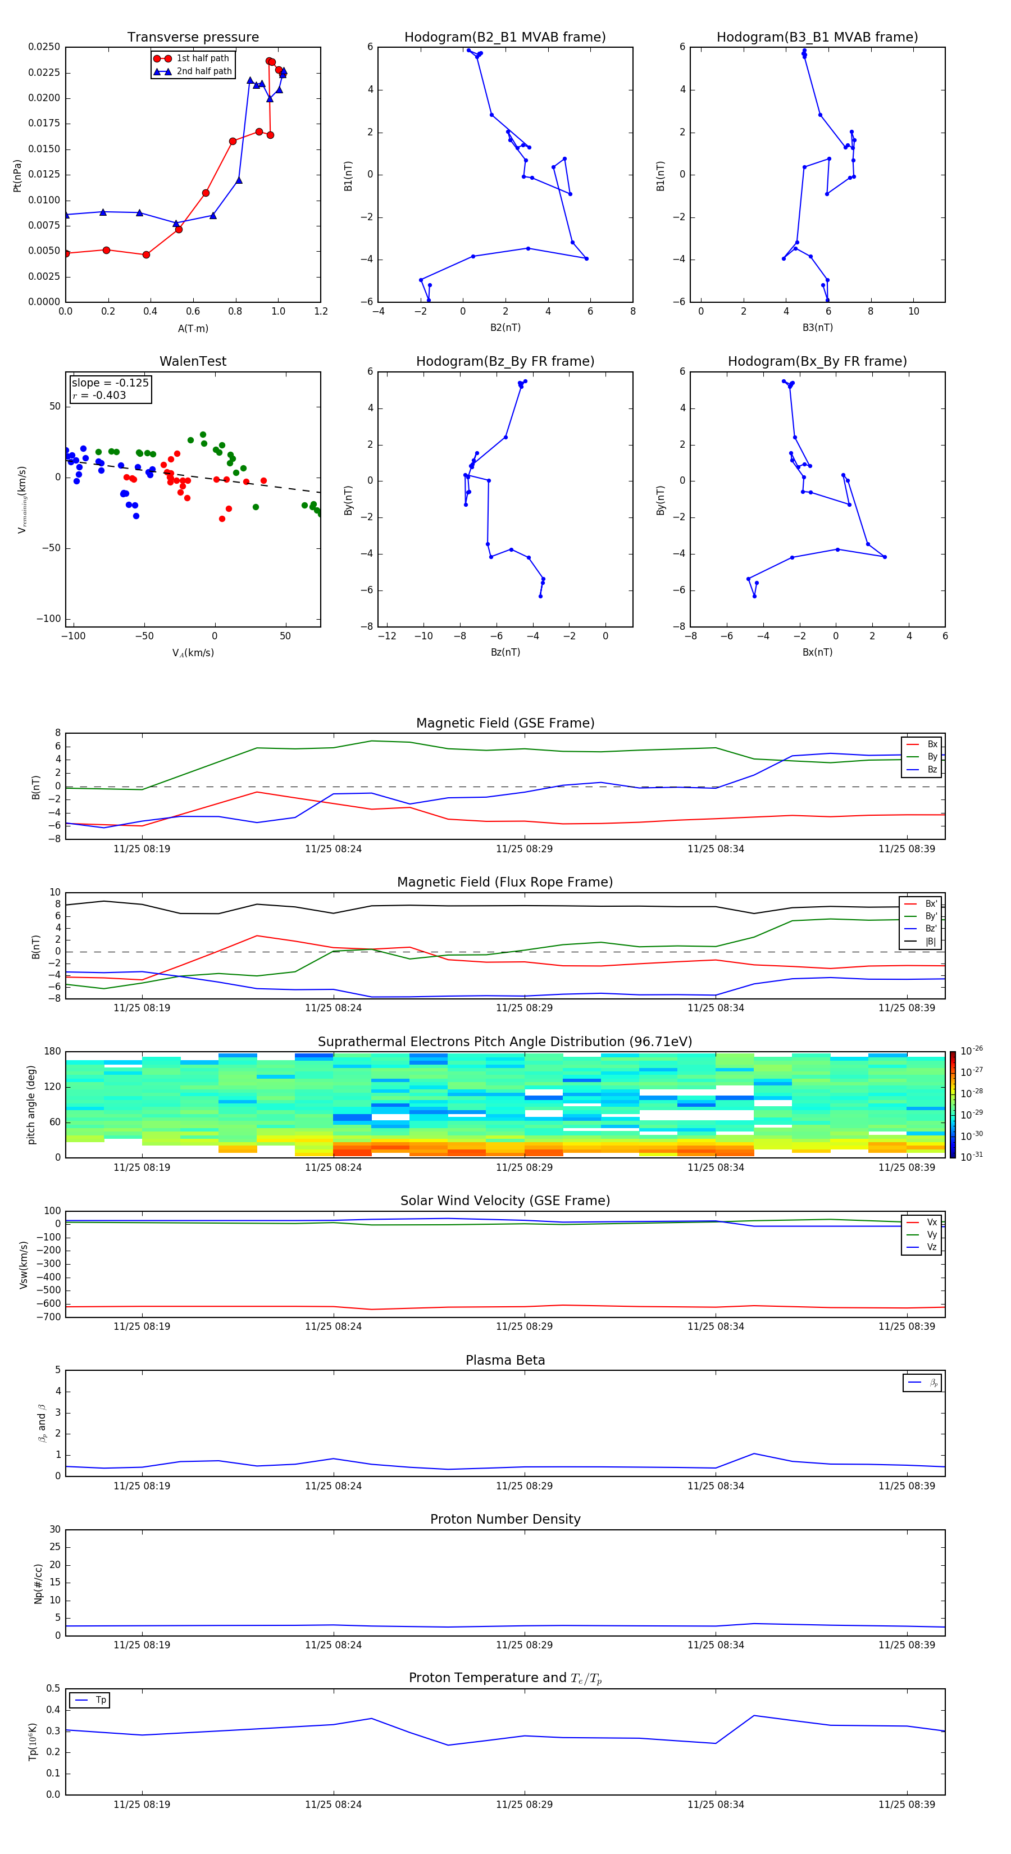Click the Vy entry in velocity legend
The image size is (1011, 1854).
(922, 1234)
